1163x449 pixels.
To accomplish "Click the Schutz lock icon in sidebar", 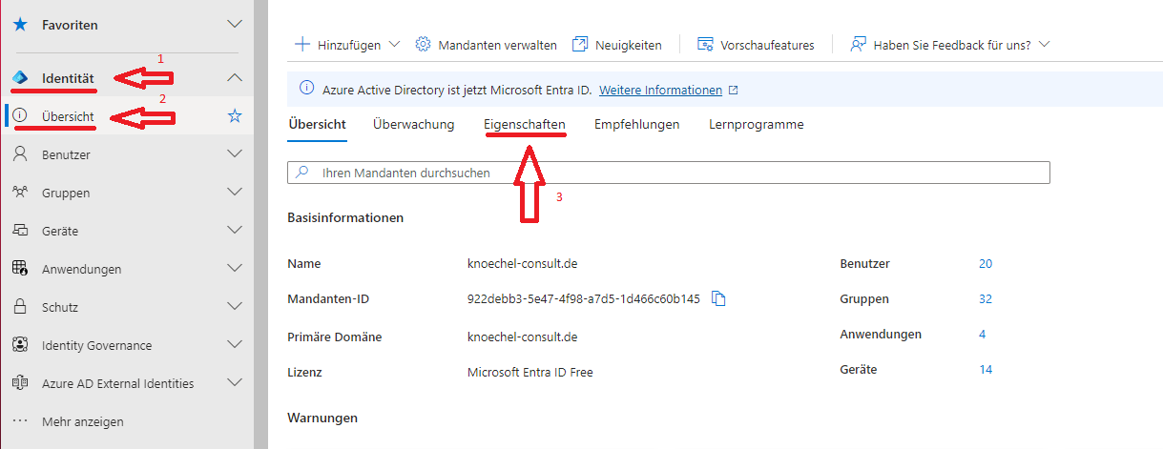I will pyautogui.click(x=20, y=307).
